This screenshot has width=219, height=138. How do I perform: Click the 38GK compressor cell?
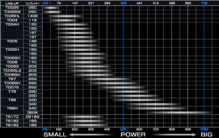(33, 112)
